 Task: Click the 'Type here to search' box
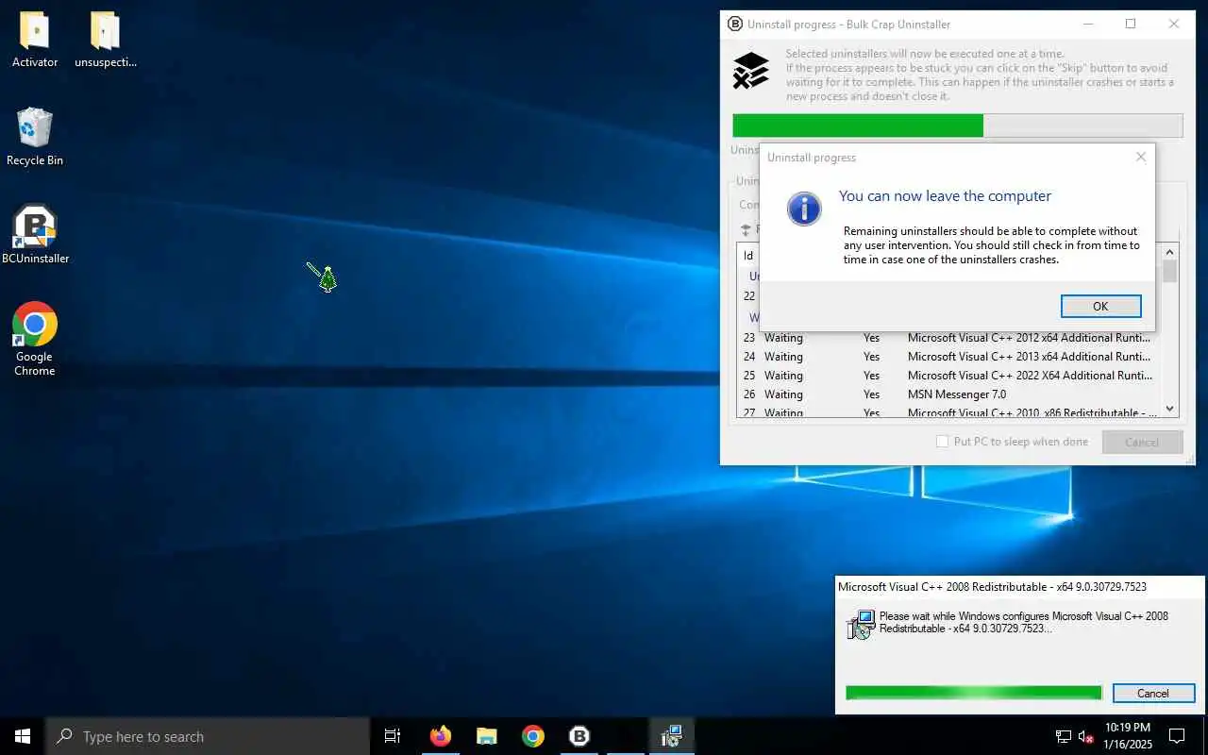coord(208,736)
